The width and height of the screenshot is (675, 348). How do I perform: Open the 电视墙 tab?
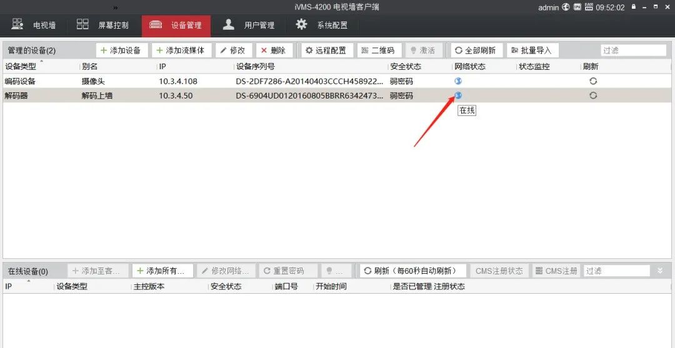[34, 25]
